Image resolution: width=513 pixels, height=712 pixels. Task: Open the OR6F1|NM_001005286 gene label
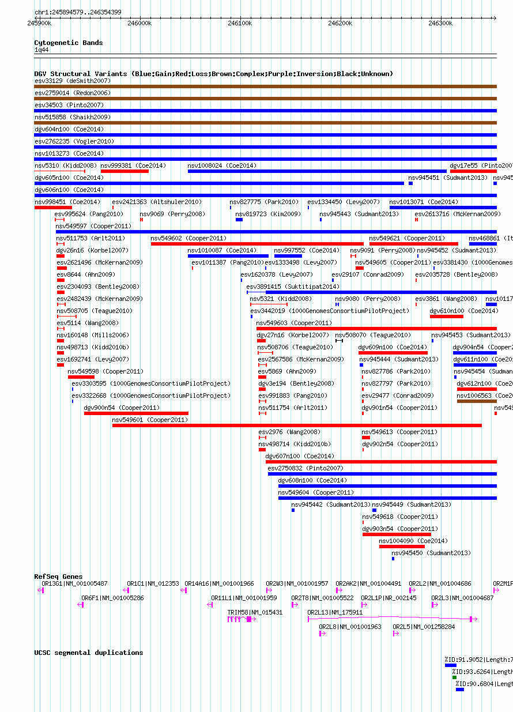click(x=112, y=598)
